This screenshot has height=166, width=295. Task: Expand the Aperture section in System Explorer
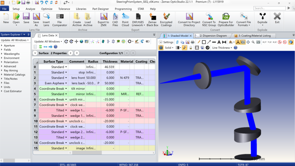click(2, 46)
